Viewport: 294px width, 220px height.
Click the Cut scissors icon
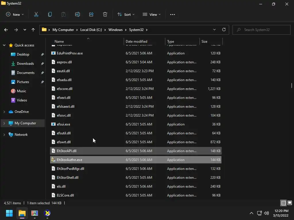(x=36, y=14)
